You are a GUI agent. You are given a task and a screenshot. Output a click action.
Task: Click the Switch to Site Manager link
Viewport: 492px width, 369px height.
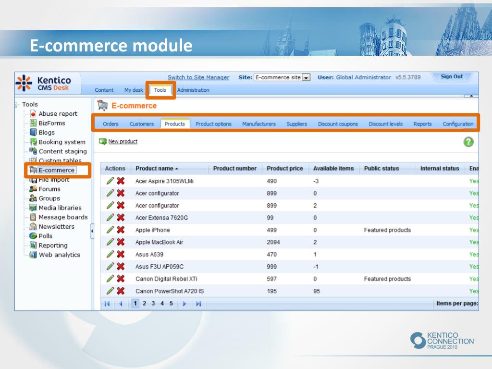[x=198, y=77]
